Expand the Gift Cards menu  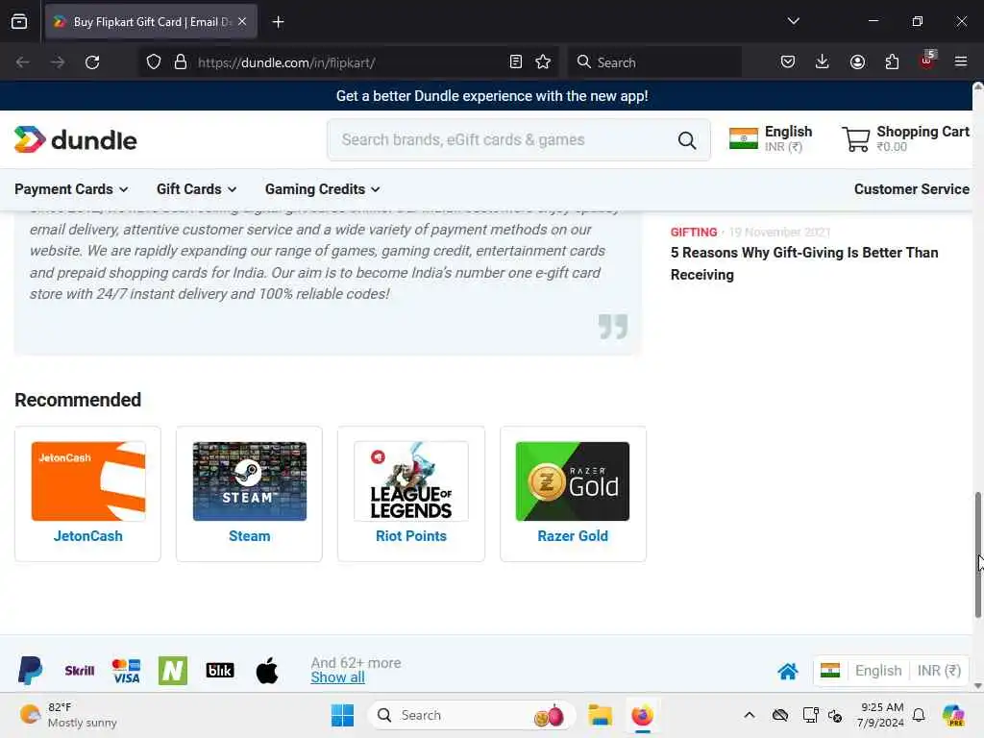196,189
